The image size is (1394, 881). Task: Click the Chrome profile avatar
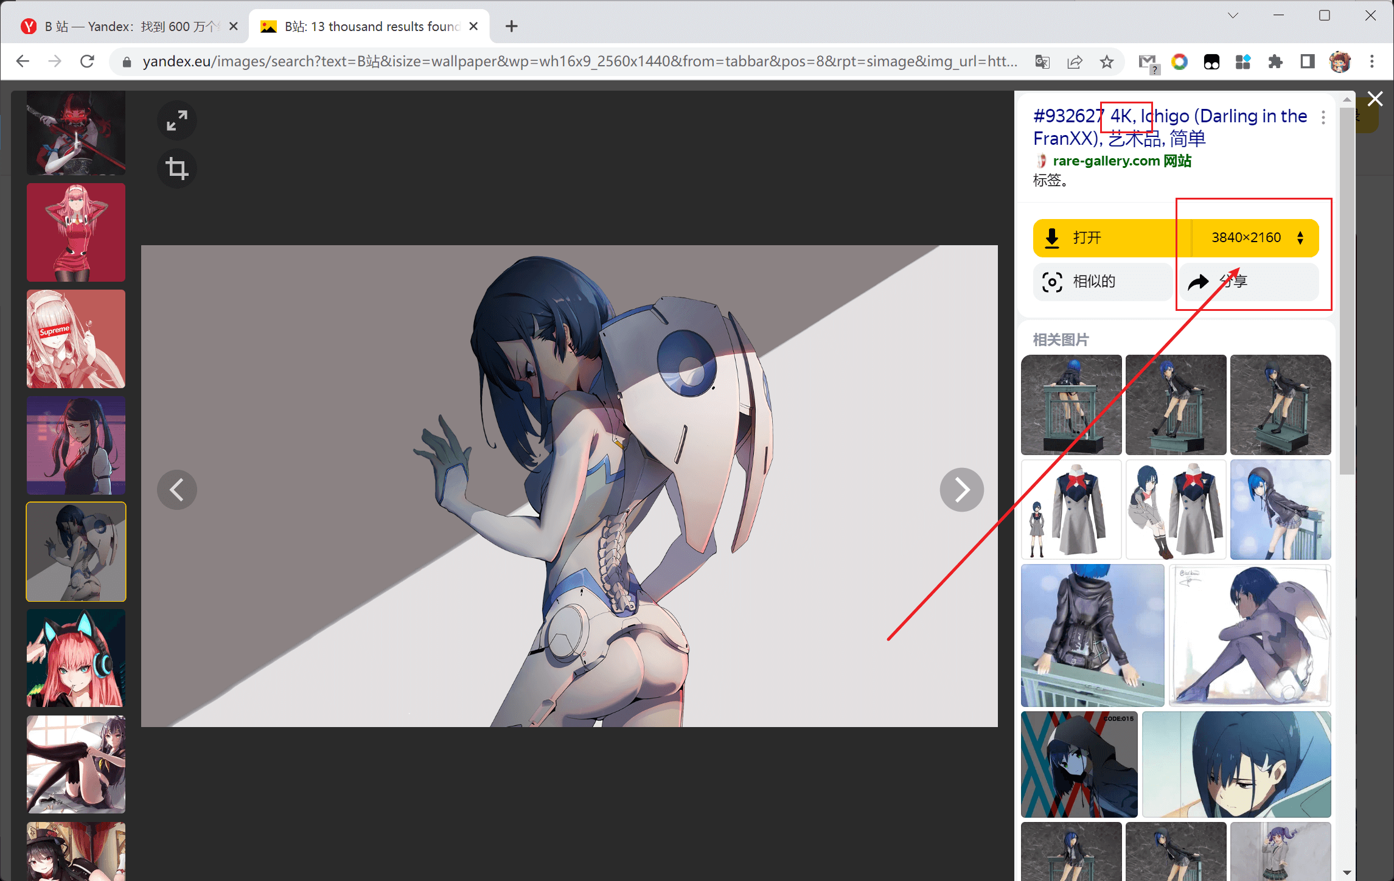1340,61
